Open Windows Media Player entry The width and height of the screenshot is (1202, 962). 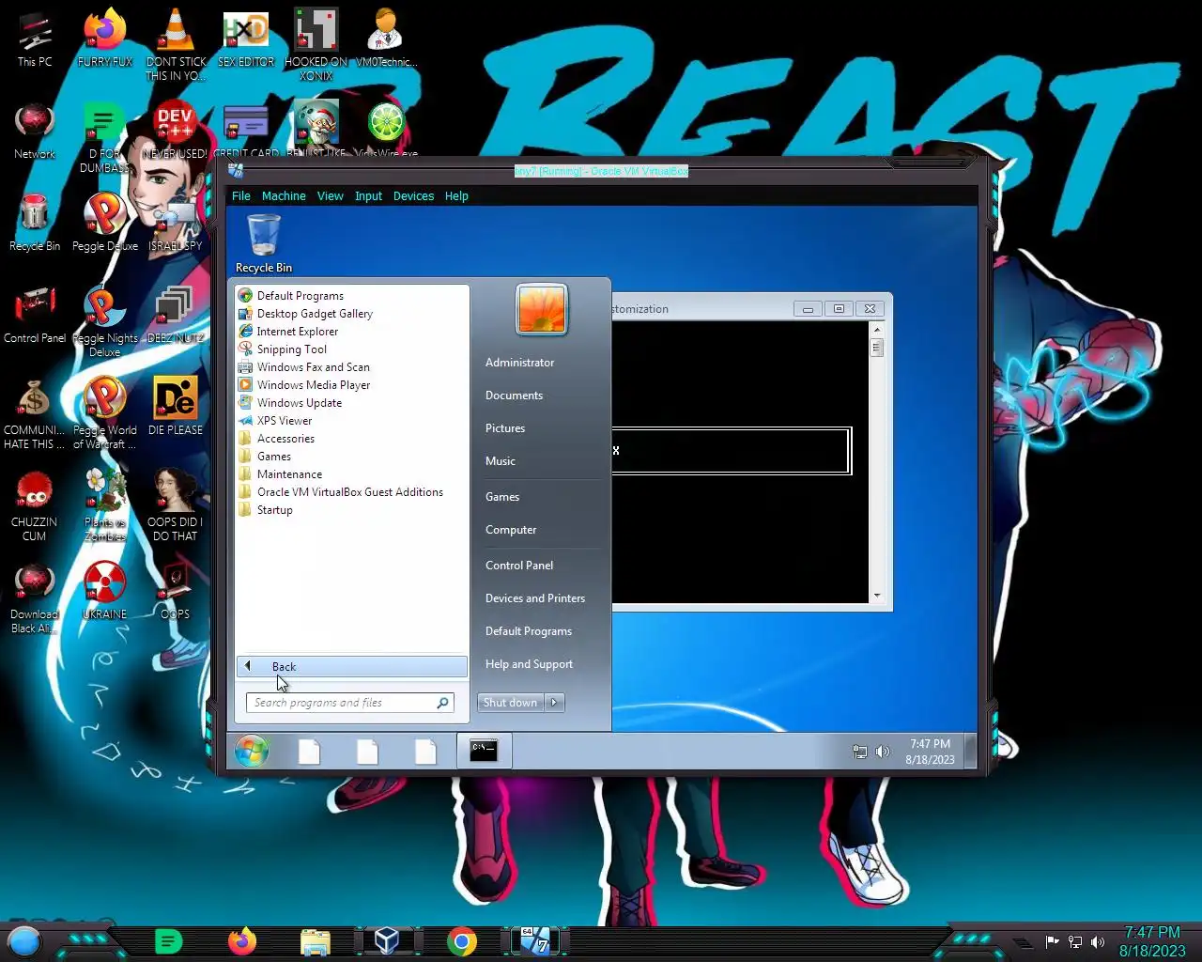pos(352,385)
